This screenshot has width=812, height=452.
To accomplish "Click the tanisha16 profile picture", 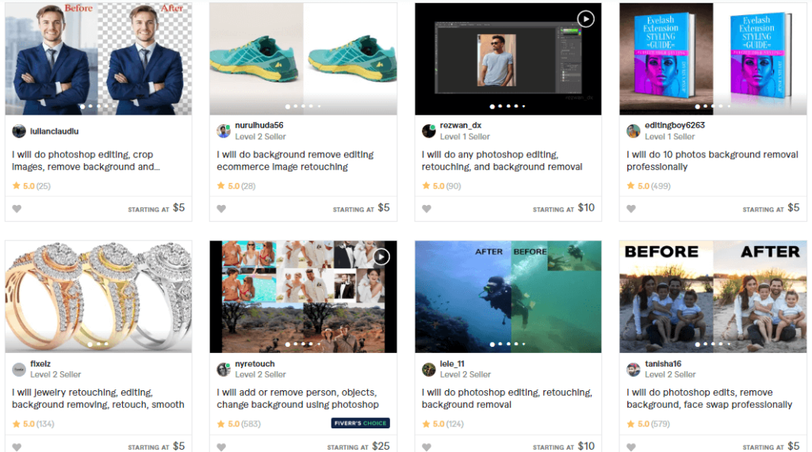I will pyautogui.click(x=634, y=370).
